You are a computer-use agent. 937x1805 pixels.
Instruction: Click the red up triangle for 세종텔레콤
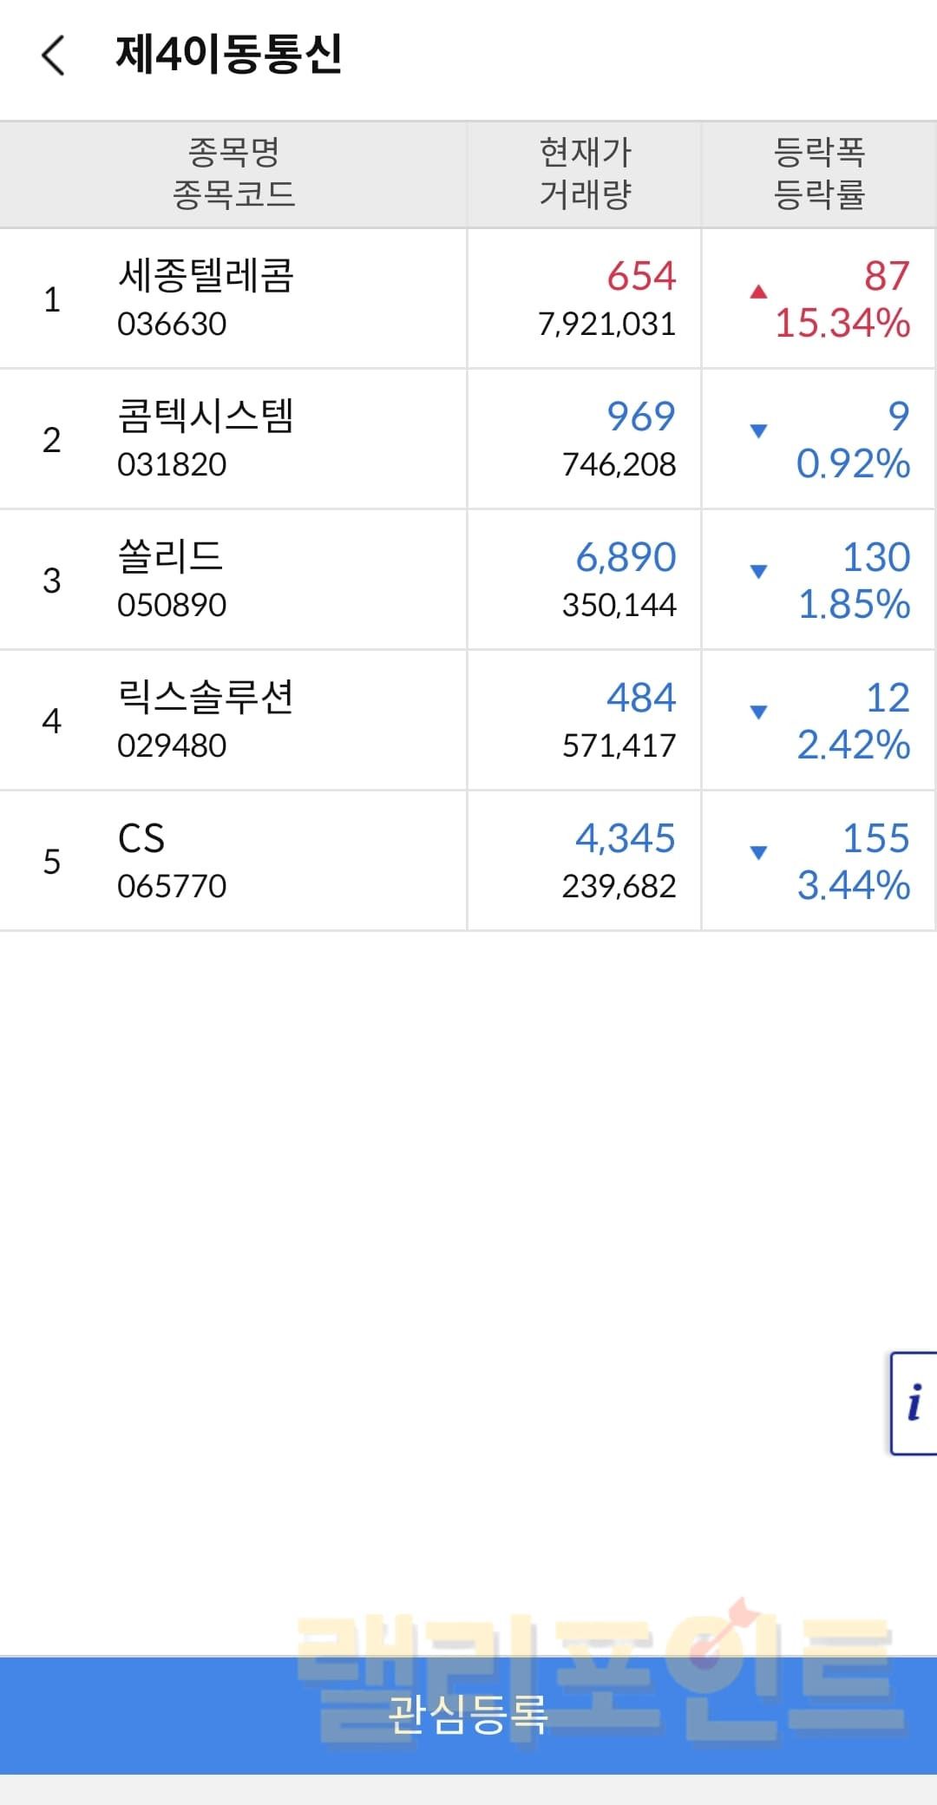click(x=758, y=292)
